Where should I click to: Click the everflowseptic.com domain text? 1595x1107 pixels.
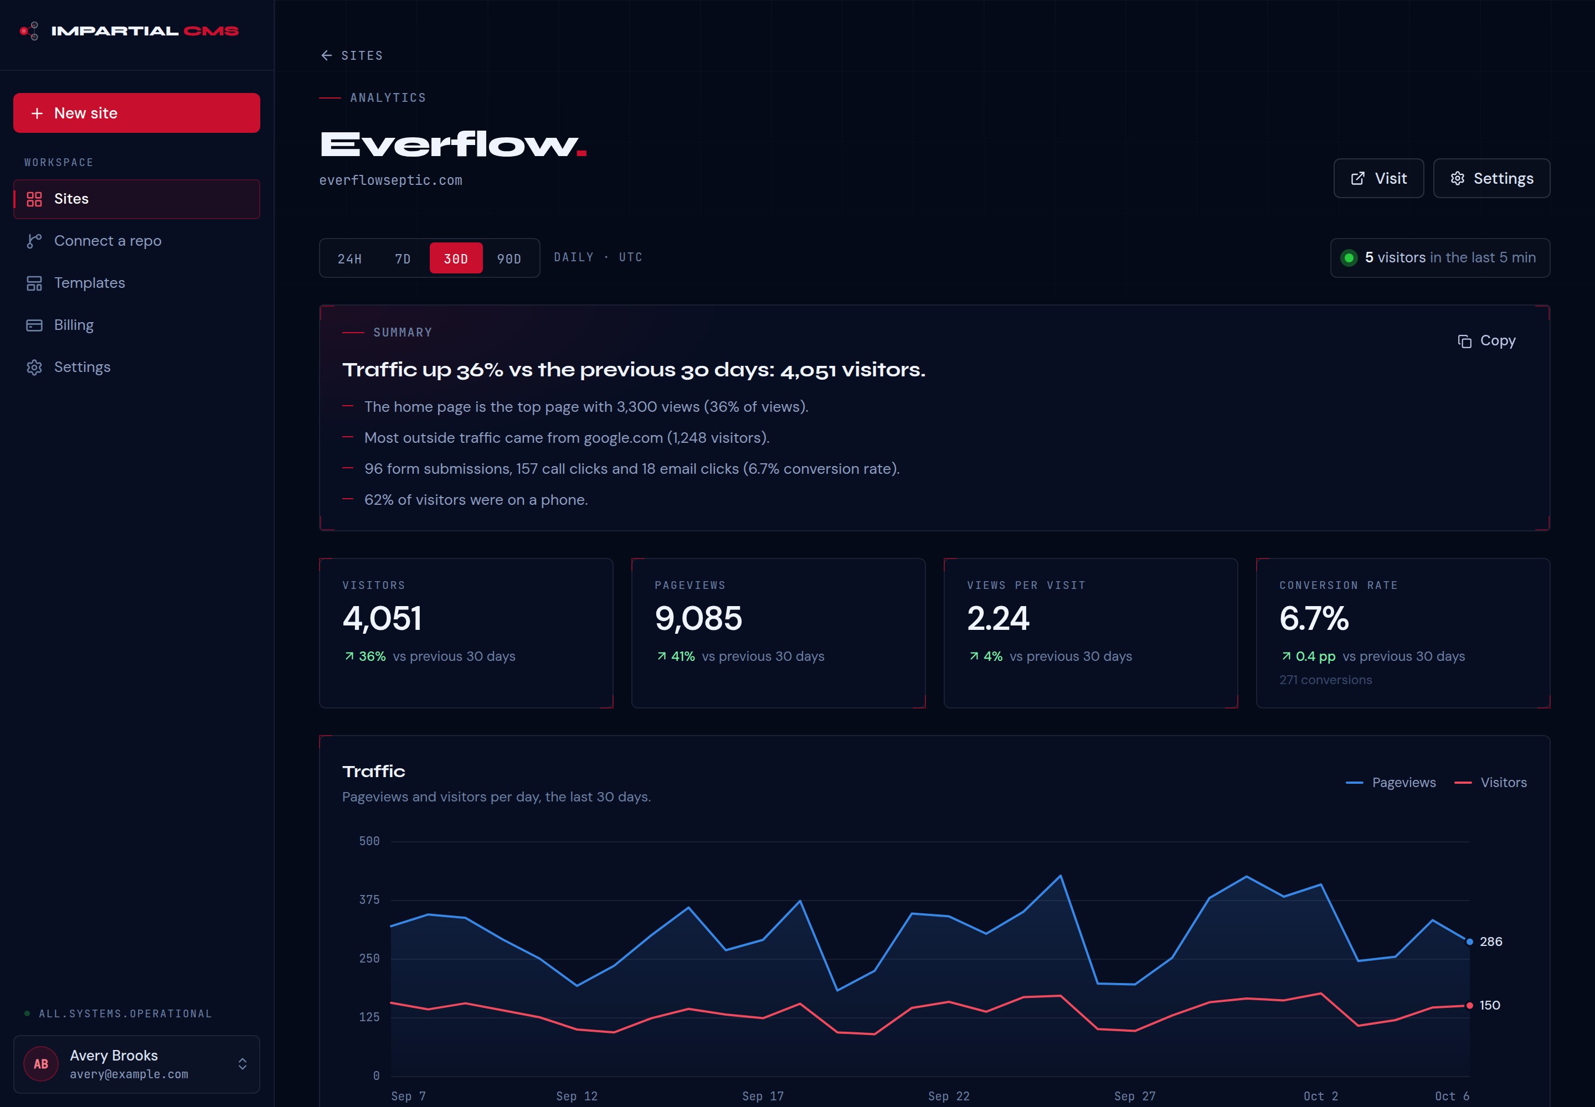click(391, 180)
